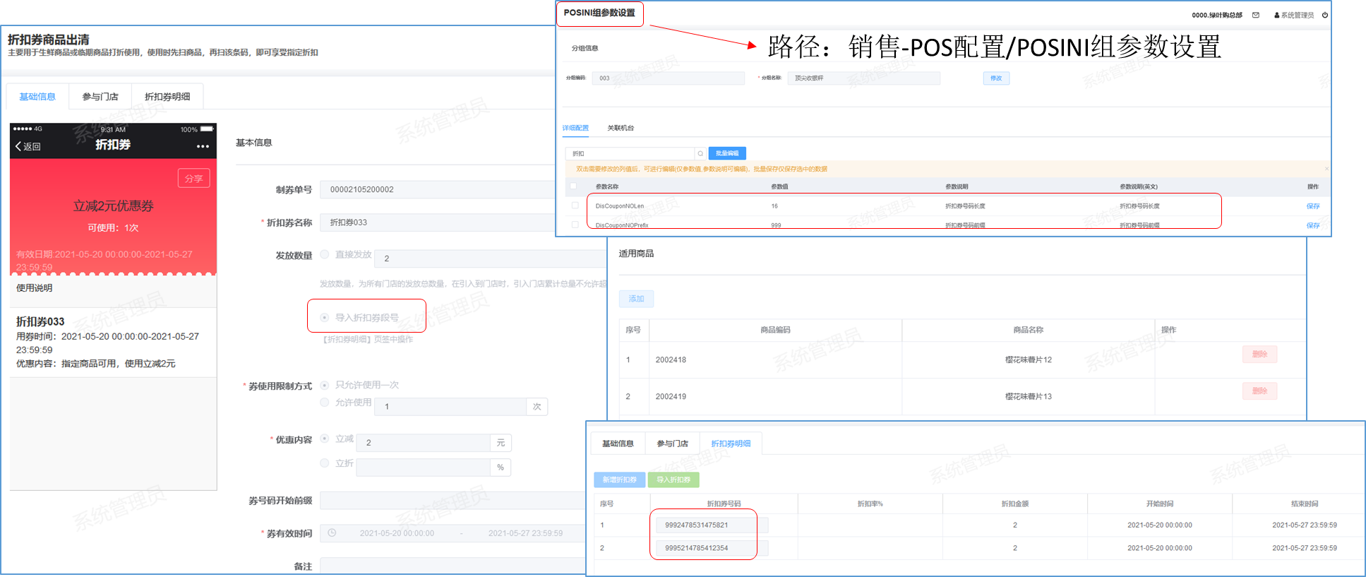
Task: Tap the 分享 share button in phone preview
Action: tap(193, 179)
